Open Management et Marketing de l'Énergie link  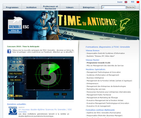point(102,97)
